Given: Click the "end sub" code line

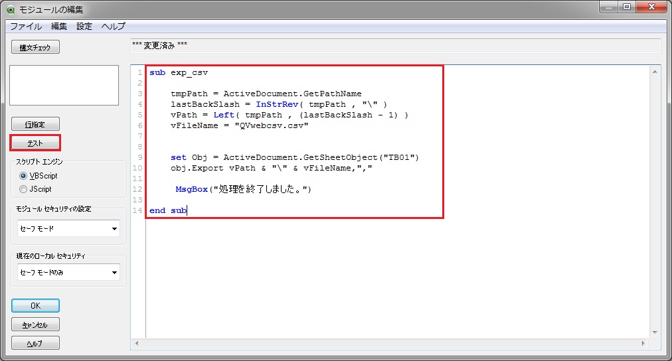Looking at the screenshot, I should pos(167,210).
